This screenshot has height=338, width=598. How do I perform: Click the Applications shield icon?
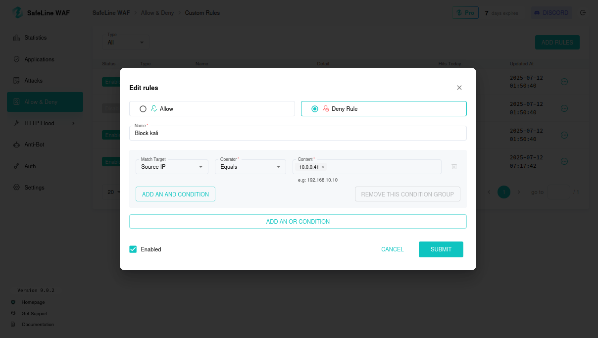tap(16, 59)
